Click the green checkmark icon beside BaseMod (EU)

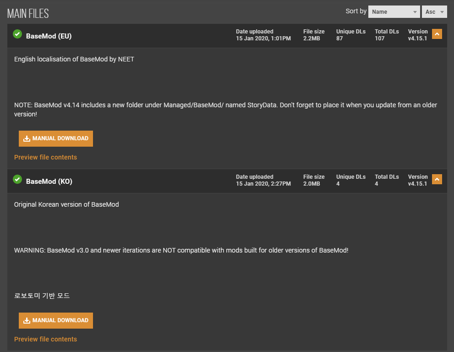click(17, 34)
